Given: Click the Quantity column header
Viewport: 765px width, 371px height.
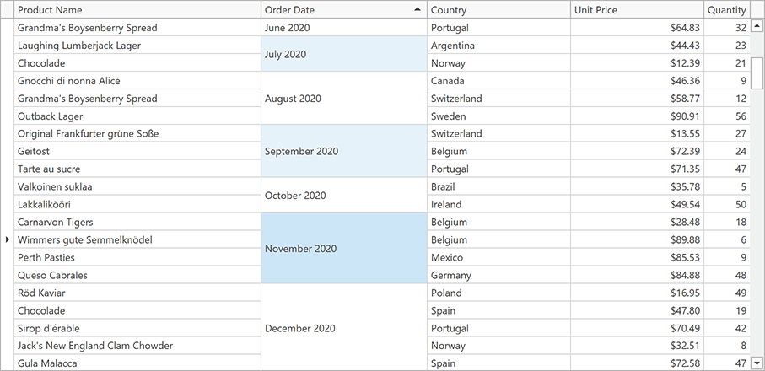Looking at the screenshot, I should (726, 10).
